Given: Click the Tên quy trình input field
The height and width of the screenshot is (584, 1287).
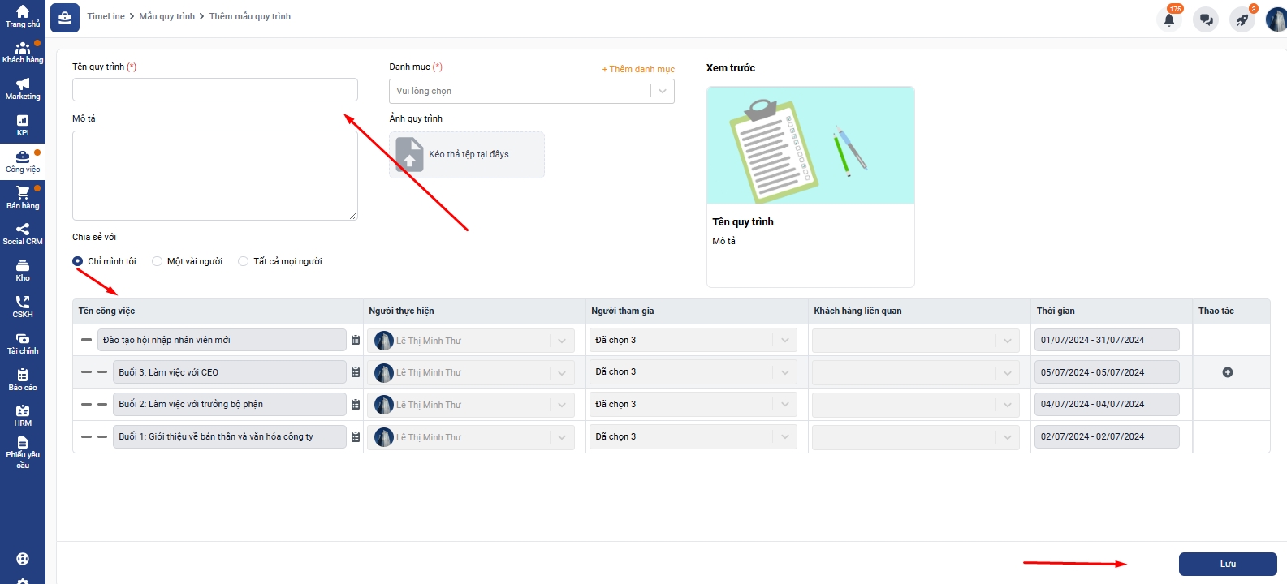Looking at the screenshot, I should point(214,89).
